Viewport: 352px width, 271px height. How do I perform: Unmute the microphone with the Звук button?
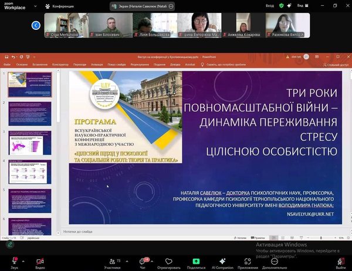tap(13, 260)
